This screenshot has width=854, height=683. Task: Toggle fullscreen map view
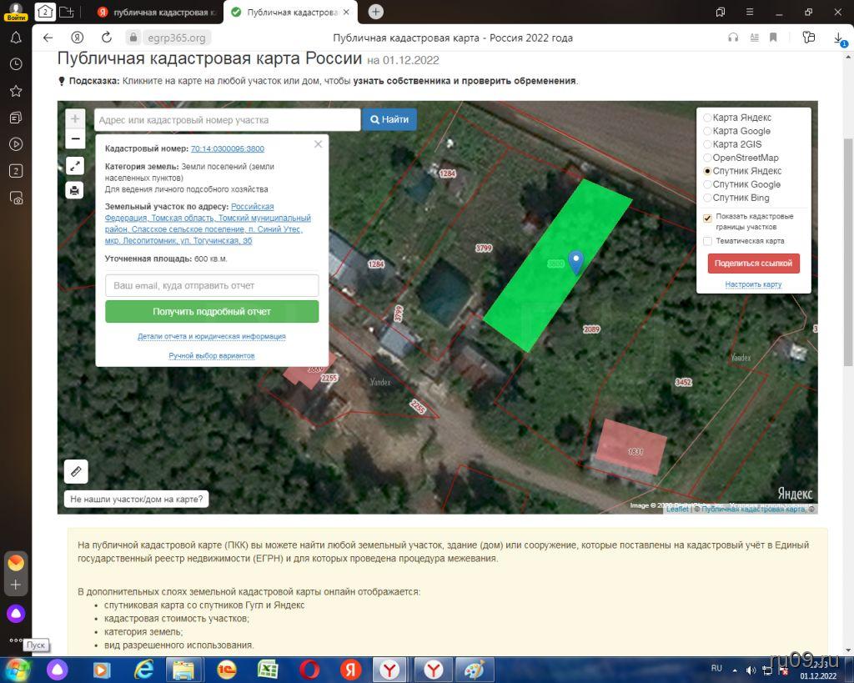[x=75, y=166]
